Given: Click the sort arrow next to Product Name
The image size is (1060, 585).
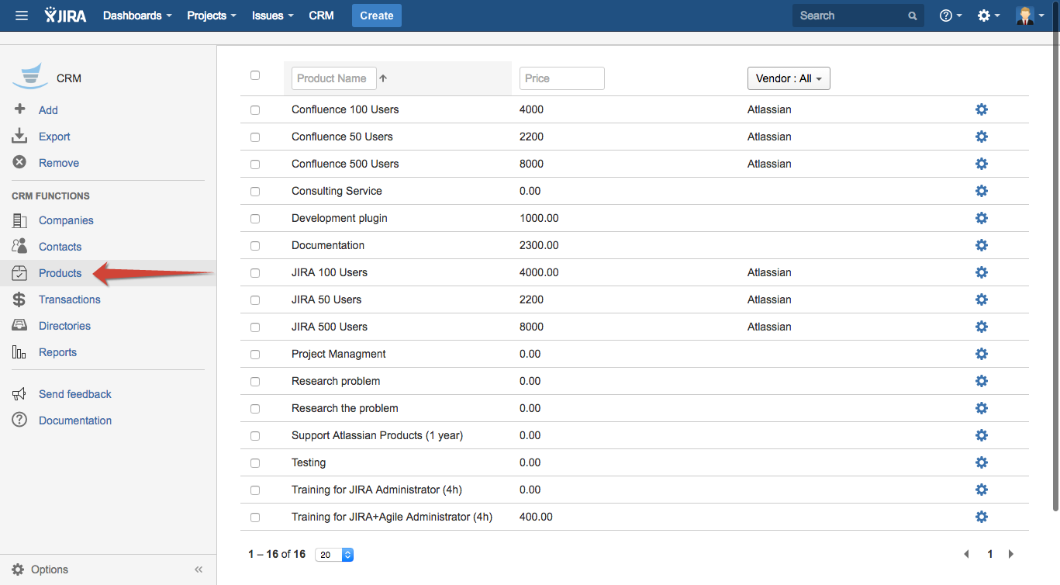Looking at the screenshot, I should (383, 78).
